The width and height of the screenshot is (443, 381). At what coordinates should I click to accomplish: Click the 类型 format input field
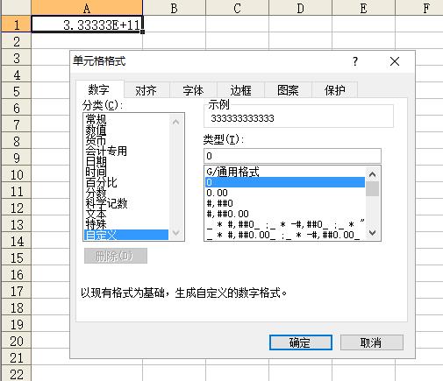tap(292, 156)
